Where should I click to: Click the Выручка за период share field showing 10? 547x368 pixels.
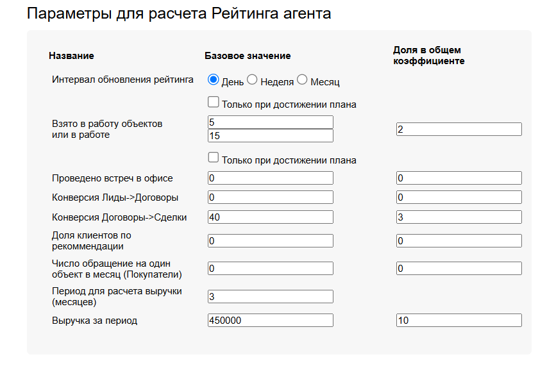[458, 321]
